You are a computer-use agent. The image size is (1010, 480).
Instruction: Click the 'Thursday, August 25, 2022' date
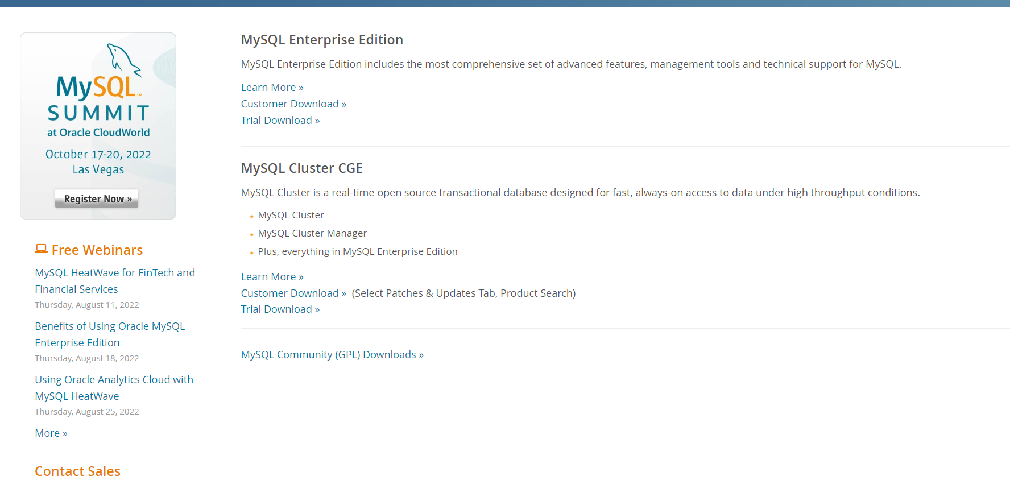87,412
